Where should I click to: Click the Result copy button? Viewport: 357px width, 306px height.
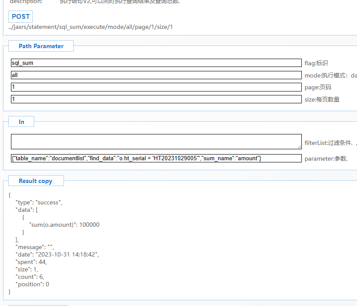click(x=35, y=181)
